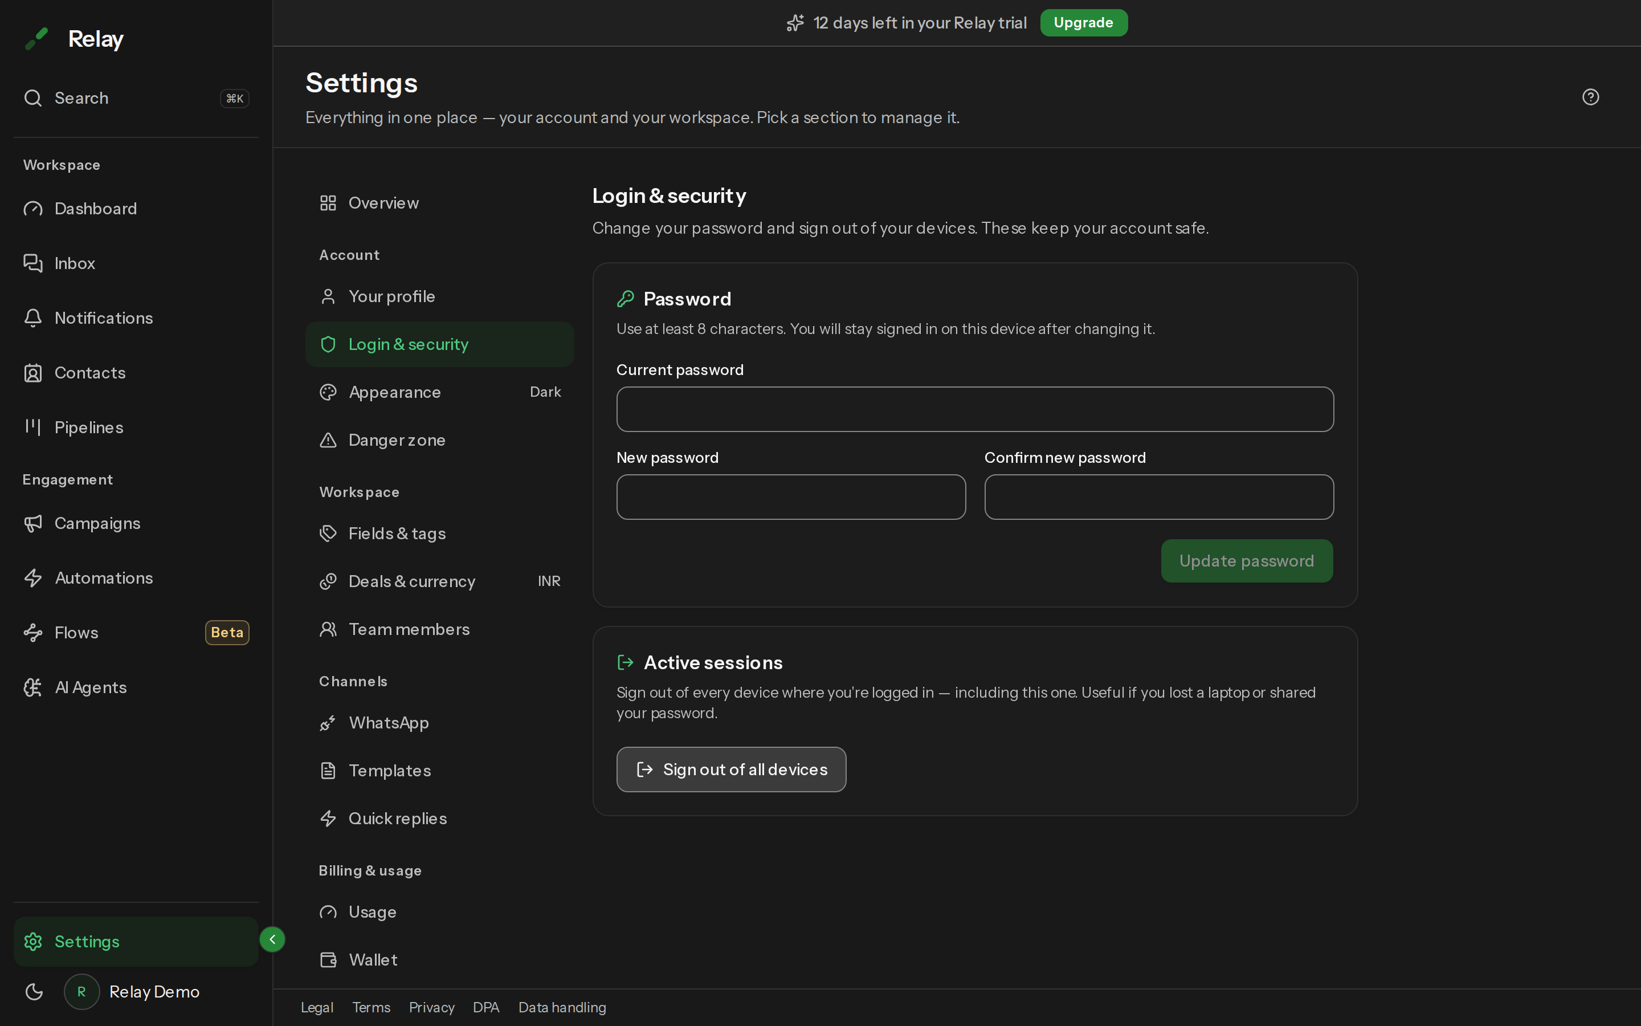This screenshot has width=1641, height=1026.
Task: Open the Automations page
Action: 136,577
